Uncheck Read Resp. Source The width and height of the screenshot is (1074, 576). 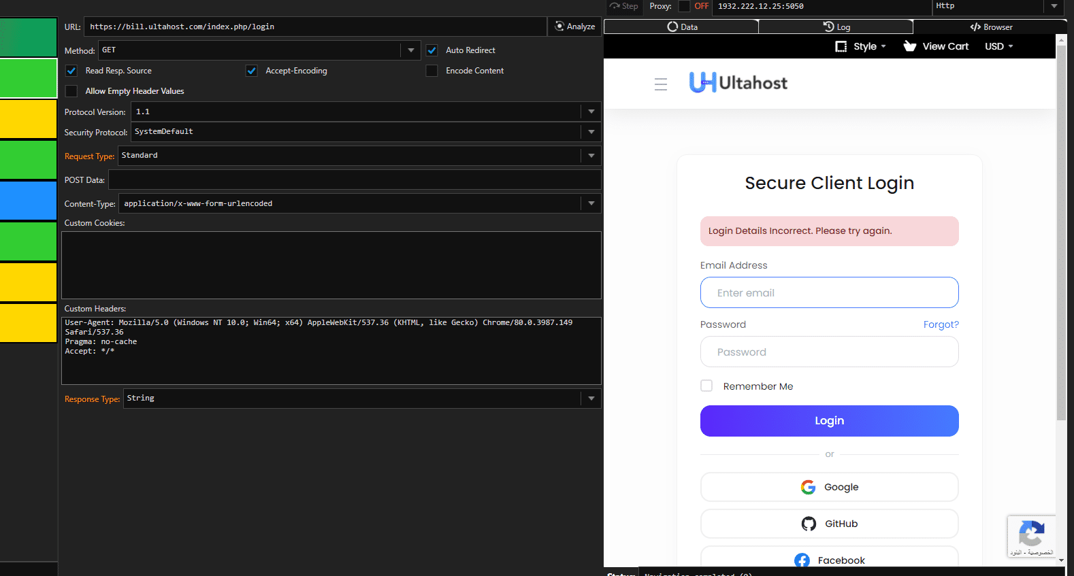point(71,71)
